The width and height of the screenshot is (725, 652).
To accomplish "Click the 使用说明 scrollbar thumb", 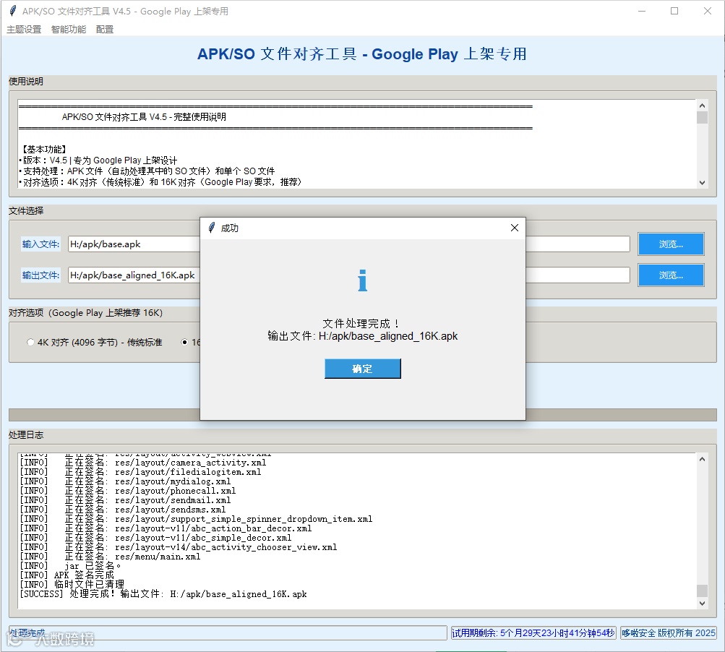I will click(702, 117).
